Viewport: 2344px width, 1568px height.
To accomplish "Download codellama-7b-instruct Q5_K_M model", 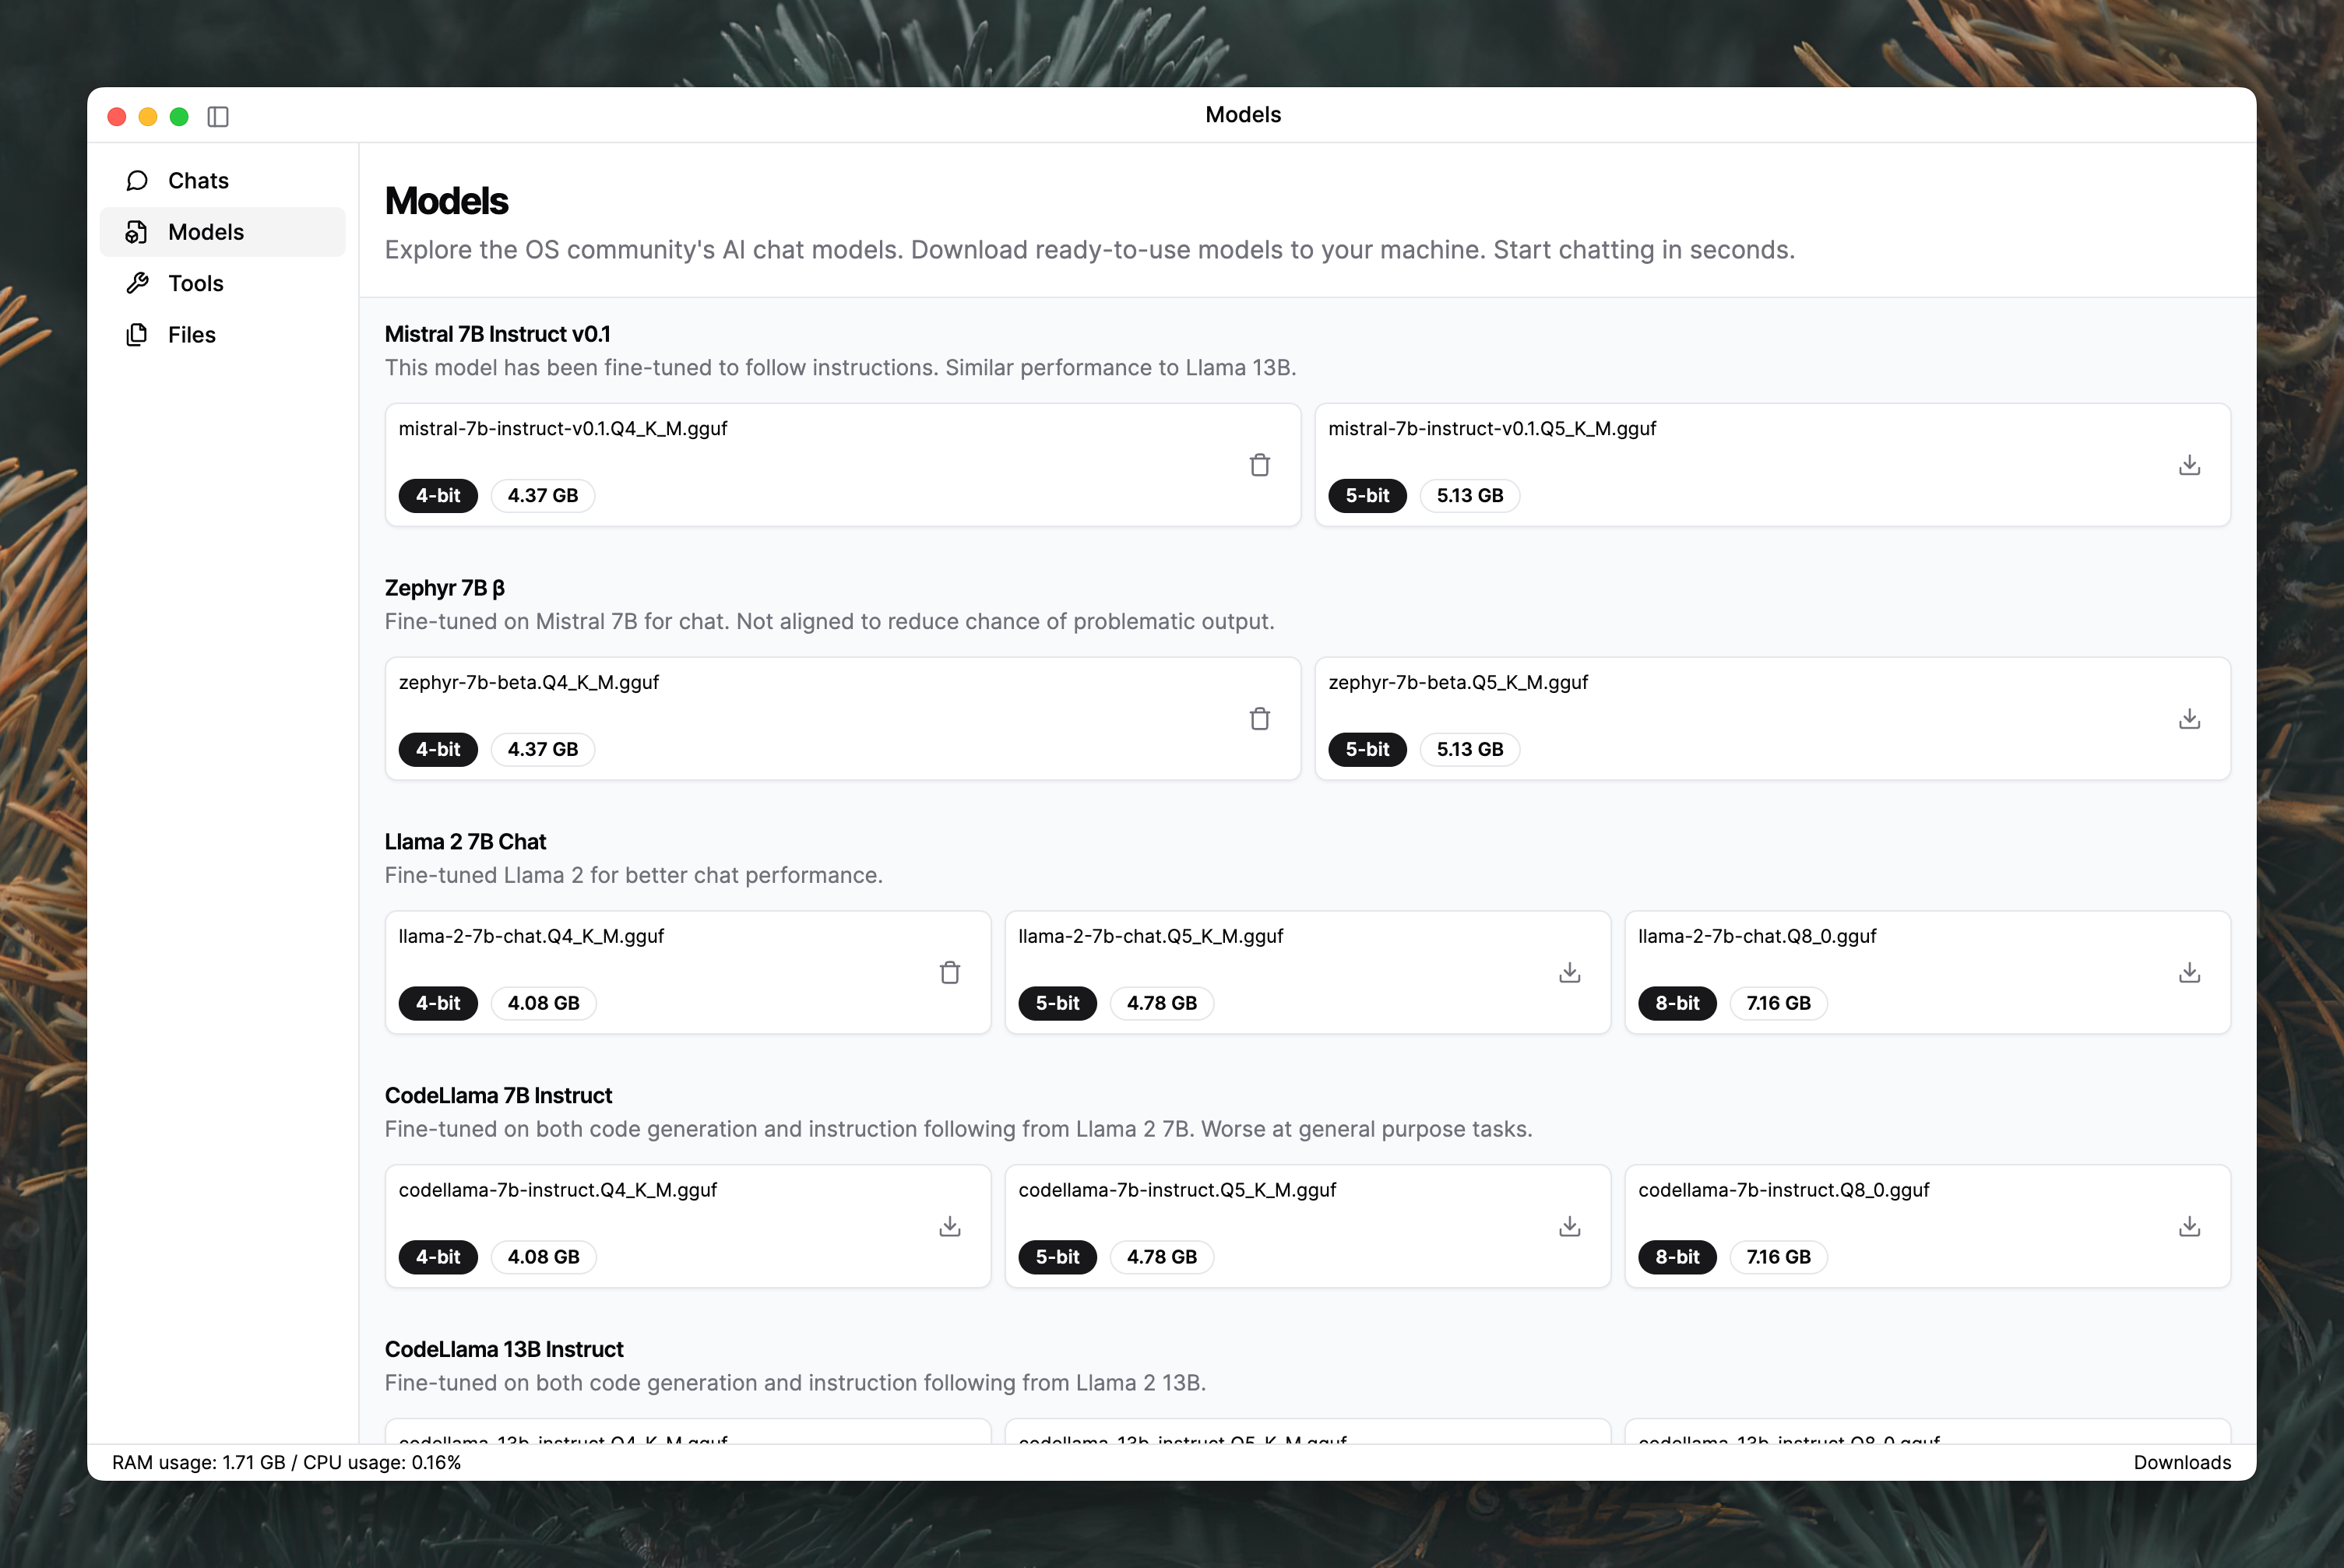I will click(x=1569, y=1227).
